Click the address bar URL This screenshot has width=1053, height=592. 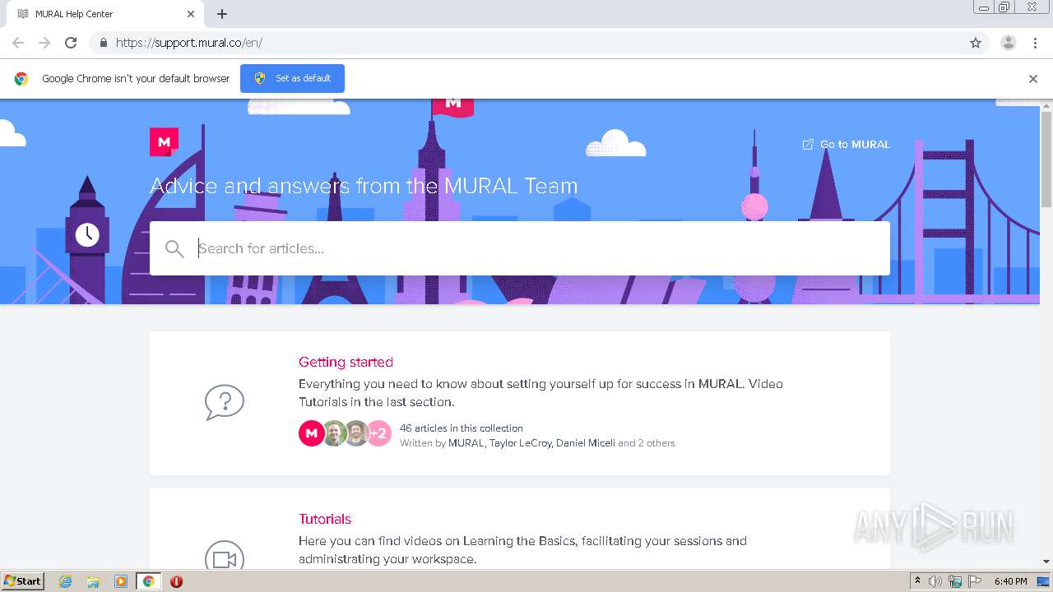(x=189, y=43)
